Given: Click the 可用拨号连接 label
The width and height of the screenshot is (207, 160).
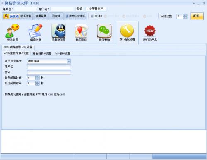Looking at the screenshot, I should tap(13, 61).
